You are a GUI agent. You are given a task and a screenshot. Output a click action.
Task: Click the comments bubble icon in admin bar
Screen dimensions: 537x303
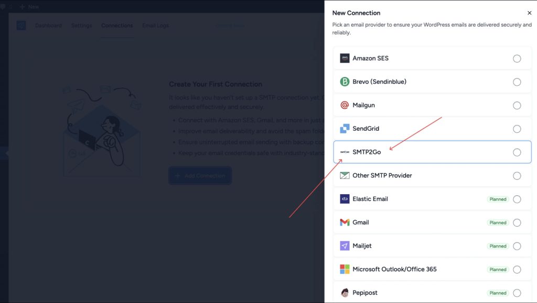pyautogui.click(x=3, y=6)
